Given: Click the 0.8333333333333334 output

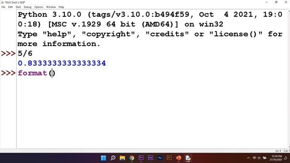Looking at the screenshot, I should tap(62, 63).
